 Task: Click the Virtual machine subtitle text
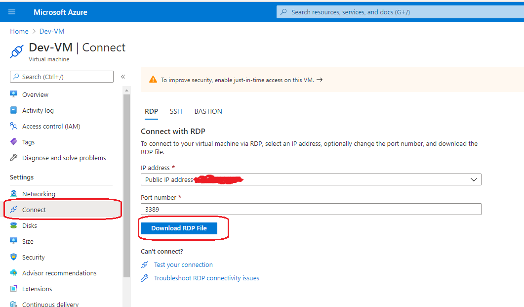[49, 59]
